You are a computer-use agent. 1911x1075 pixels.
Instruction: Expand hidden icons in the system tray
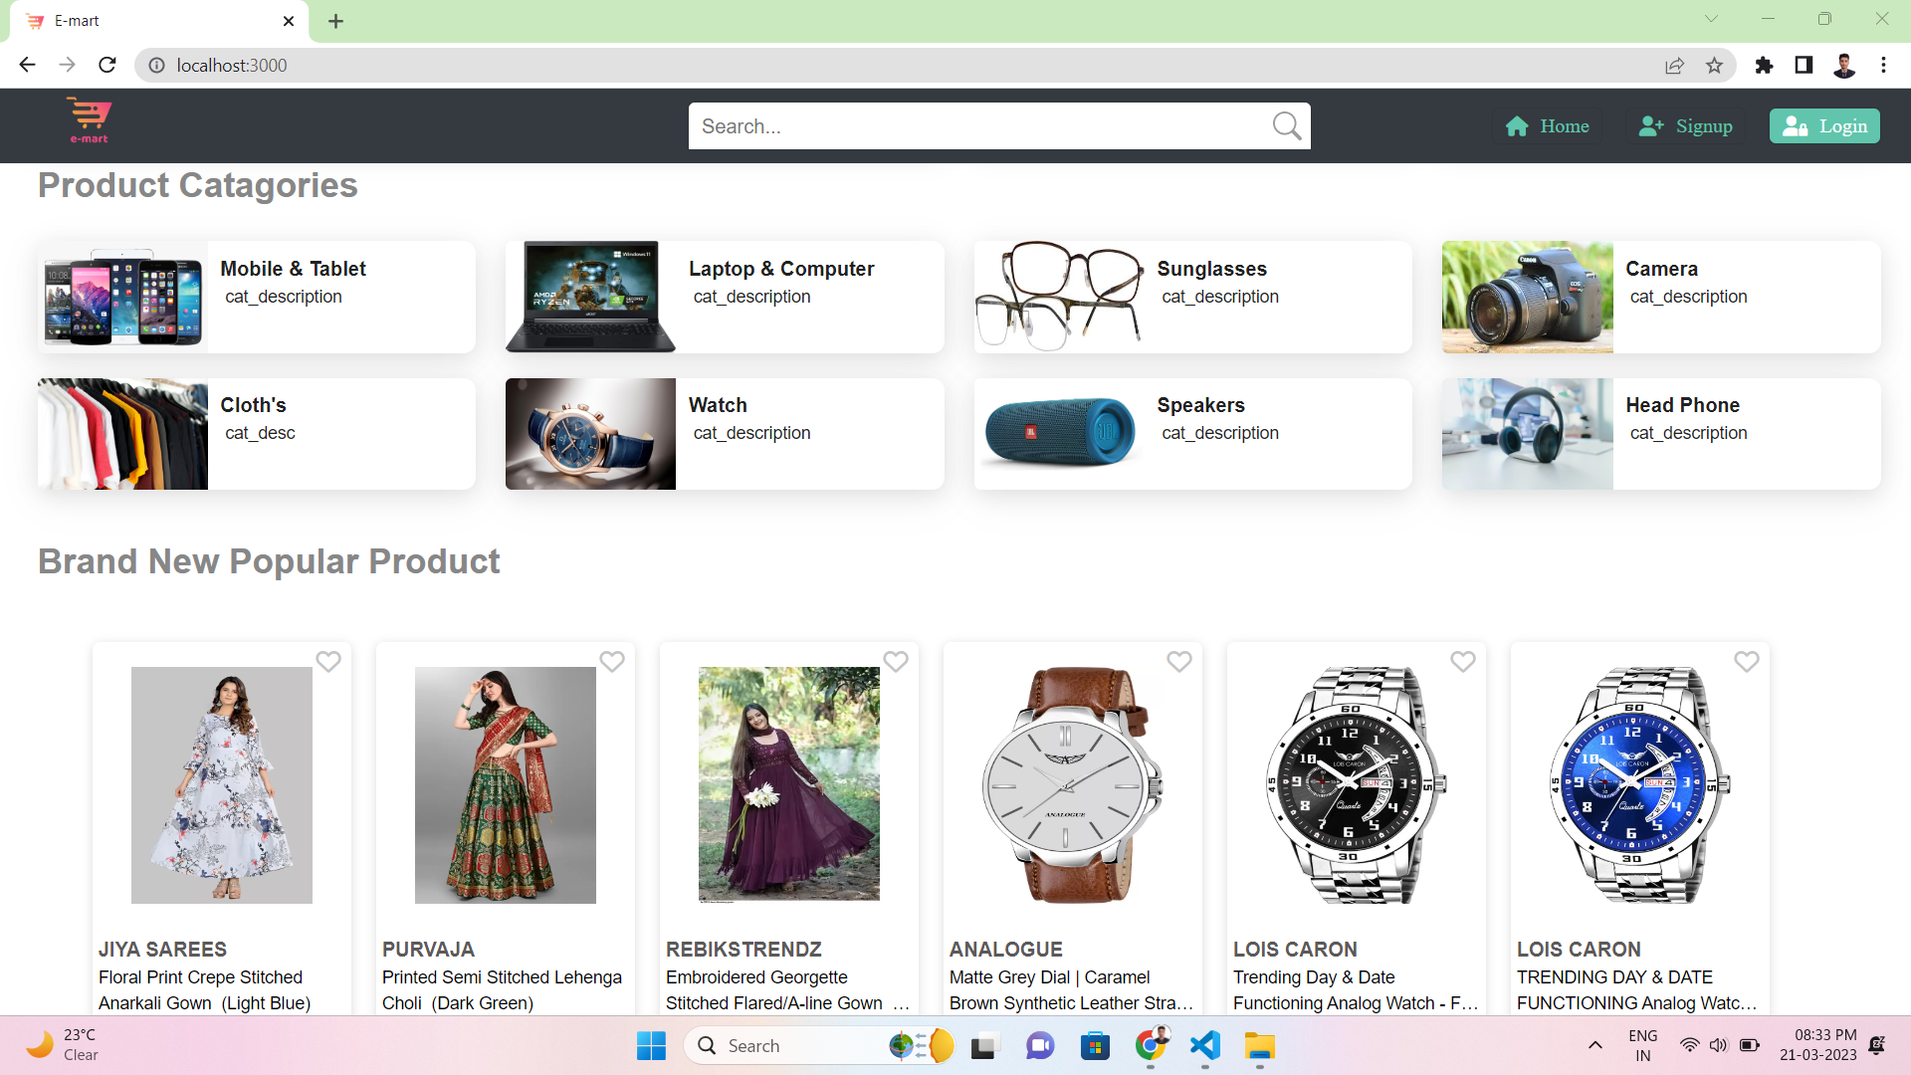(x=1594, y=1045)
